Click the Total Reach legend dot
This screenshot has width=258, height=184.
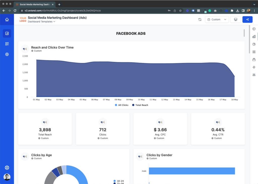(x=133, y=105)
